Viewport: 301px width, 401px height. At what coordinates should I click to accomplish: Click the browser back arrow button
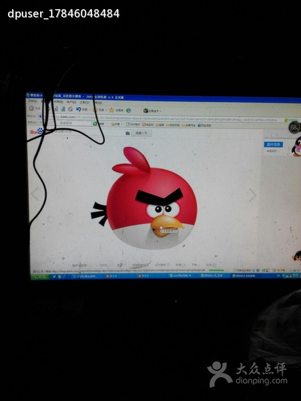pyautogui.click(x=32, y=108)
